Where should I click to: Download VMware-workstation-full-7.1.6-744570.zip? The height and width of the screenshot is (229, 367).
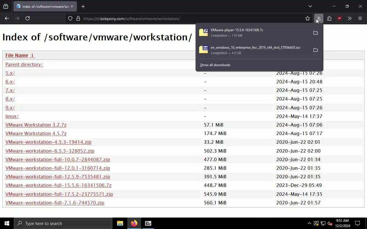click(x=55, y=203)
